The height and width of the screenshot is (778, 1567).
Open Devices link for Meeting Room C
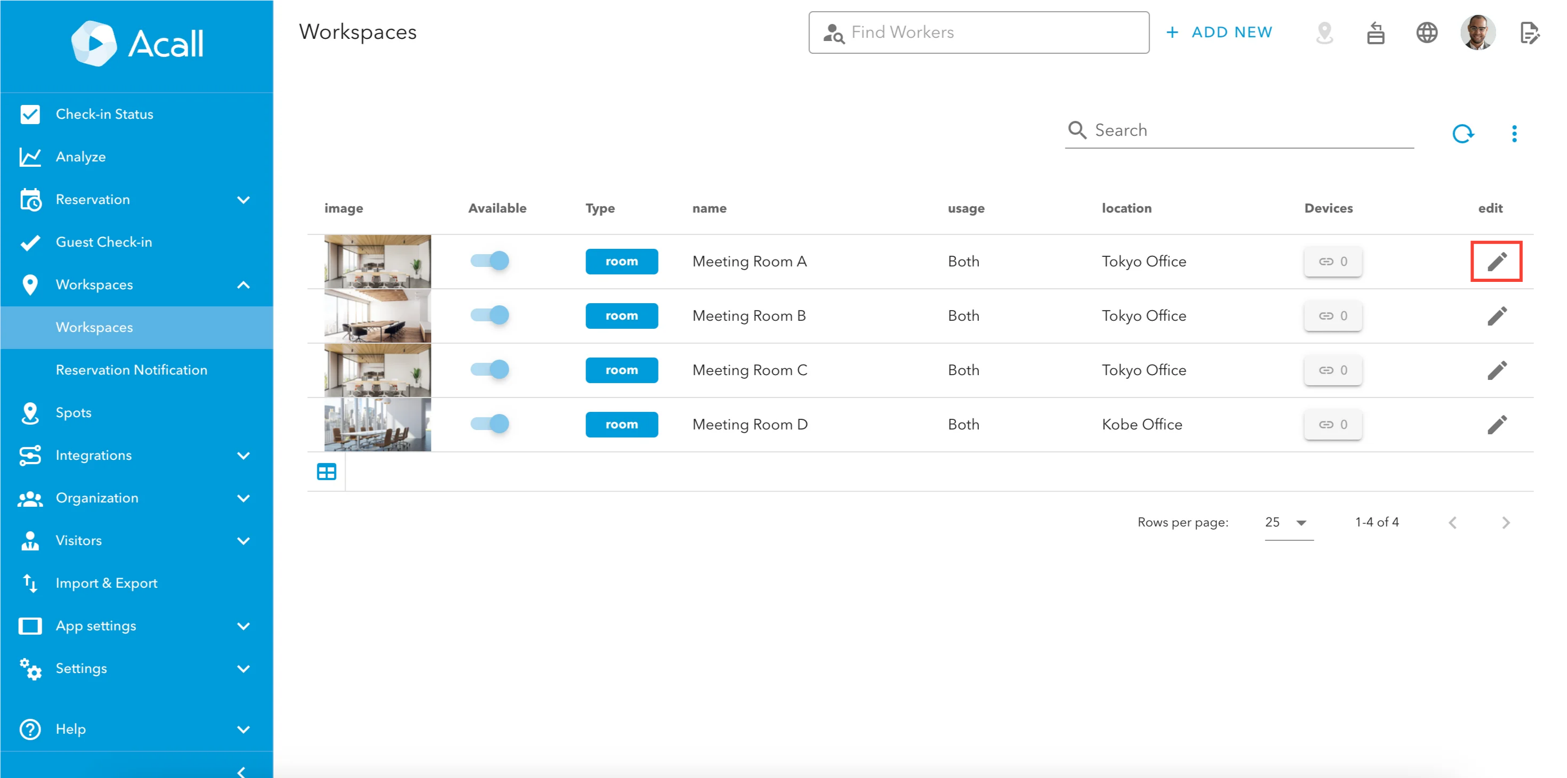(1333, 370)
